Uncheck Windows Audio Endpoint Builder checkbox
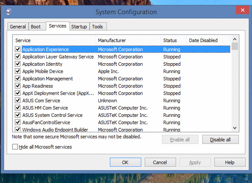This screenshot has width=252, height=183. pyautogui.click(x=17, y=129)
